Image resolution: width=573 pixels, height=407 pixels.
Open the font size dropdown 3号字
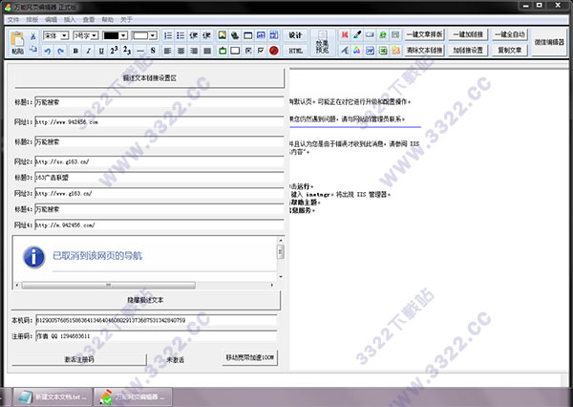pyautogui.click(x=86, y=35)
